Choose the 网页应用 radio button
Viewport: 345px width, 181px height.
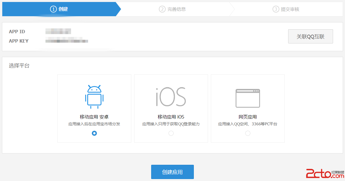tap(248, 133)
